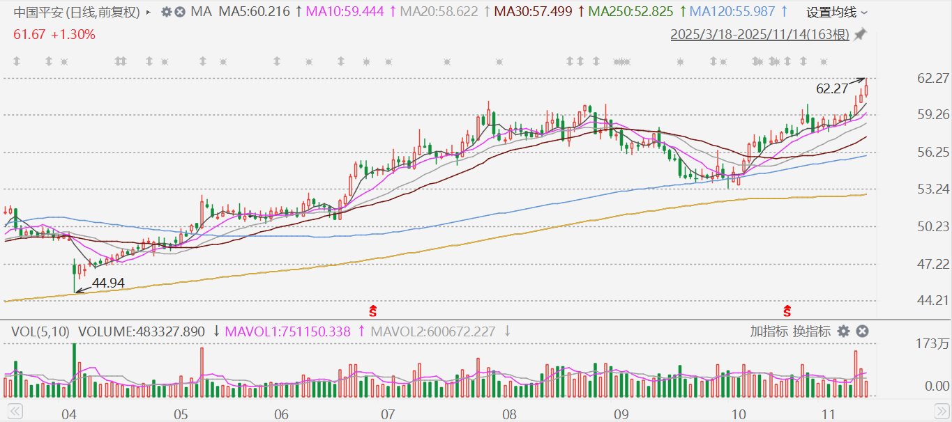Screen dimensions: 952x422
Task: Click 换指标 to switch the indicator
Action: point(810,331)
